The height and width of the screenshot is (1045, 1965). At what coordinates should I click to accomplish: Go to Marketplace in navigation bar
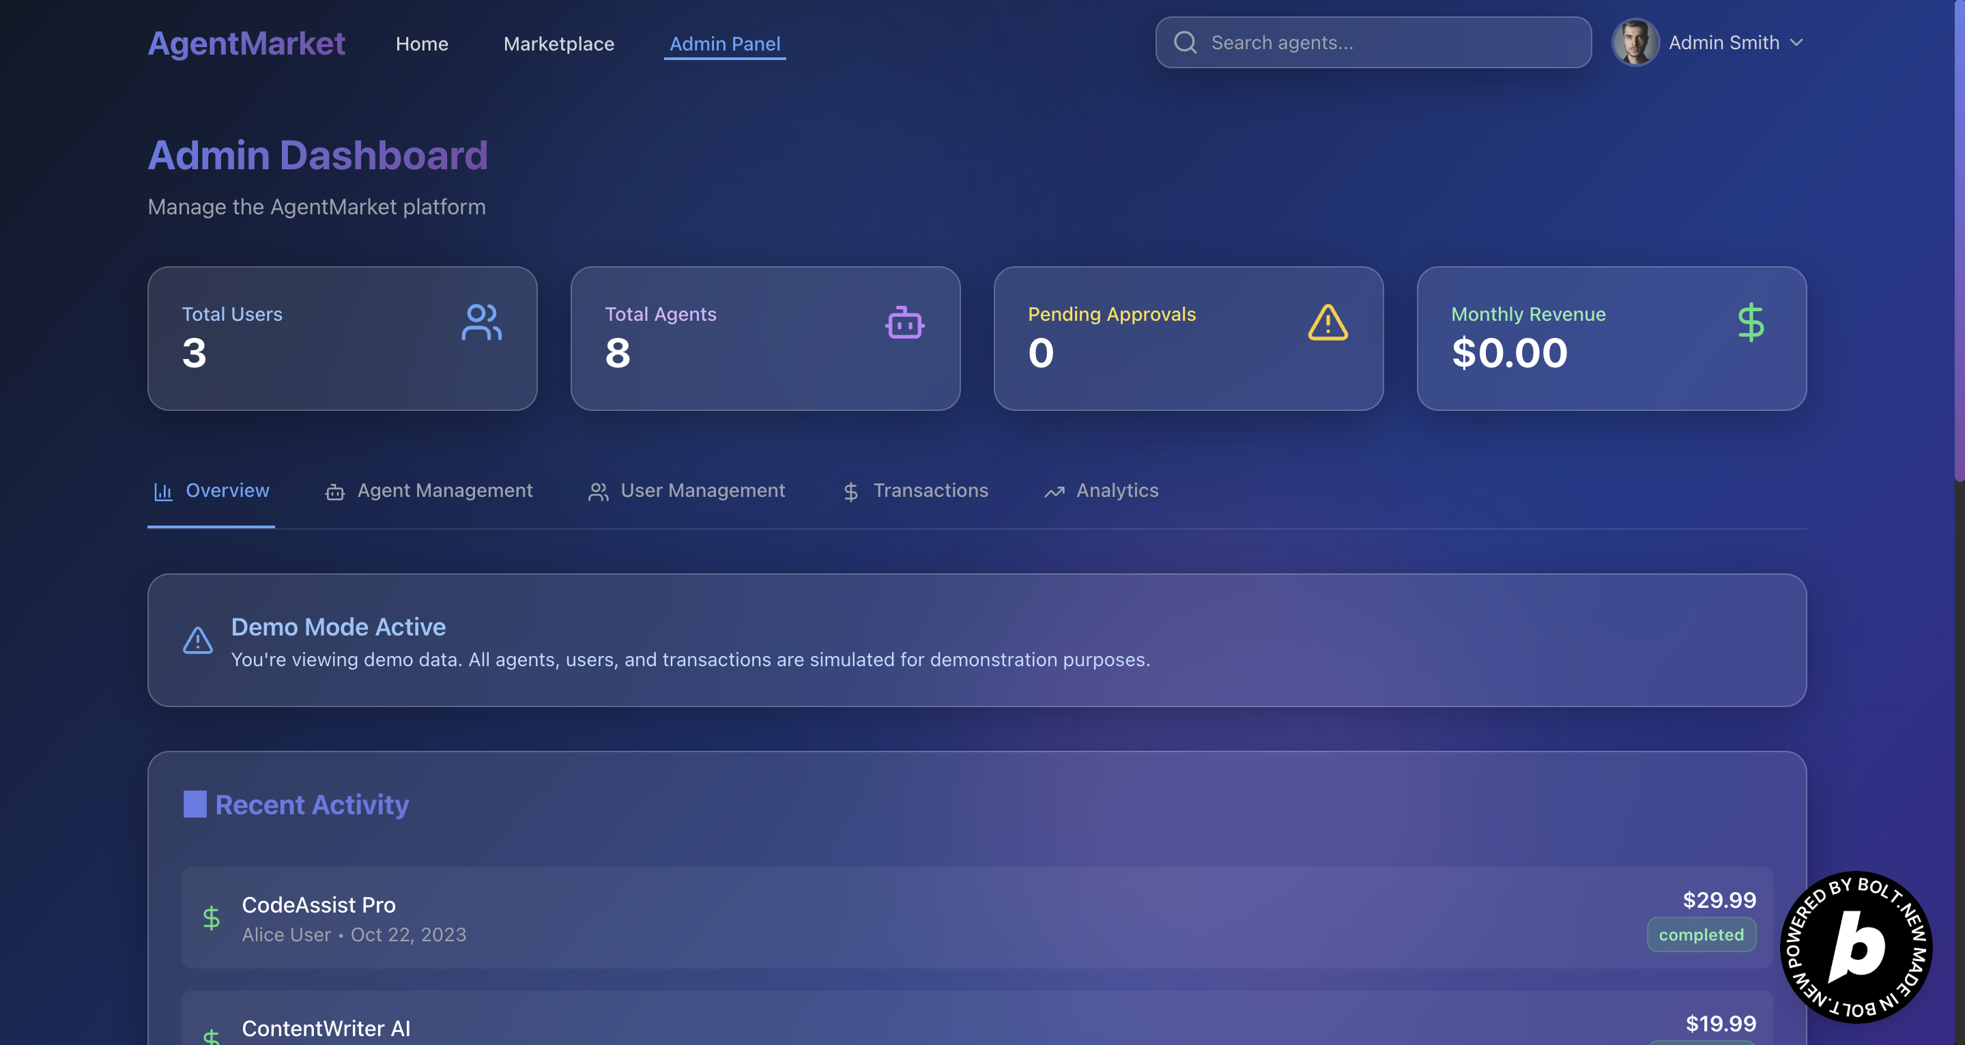tap(558, 44)
